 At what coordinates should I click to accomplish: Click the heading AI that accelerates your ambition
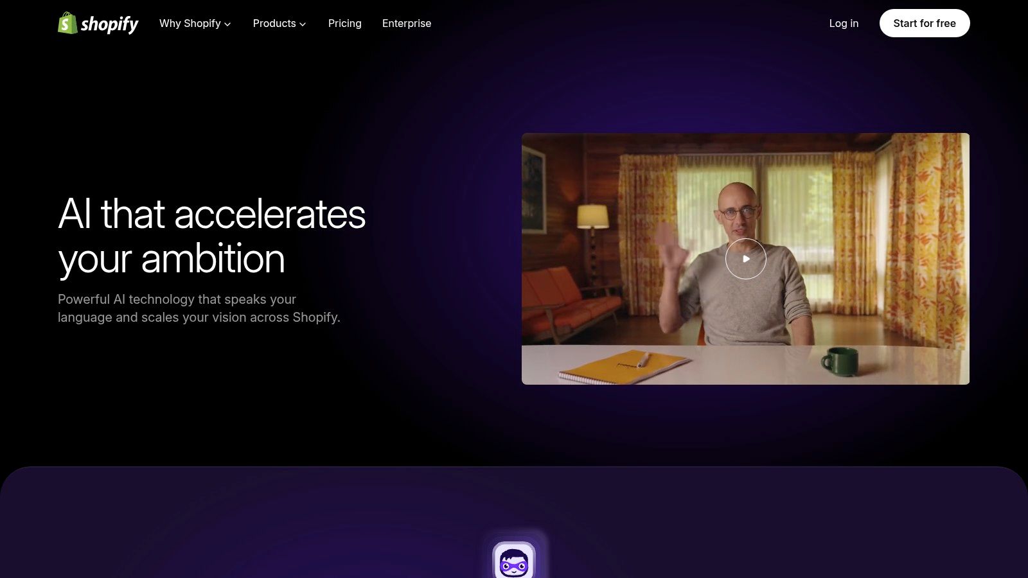[212, 236]
